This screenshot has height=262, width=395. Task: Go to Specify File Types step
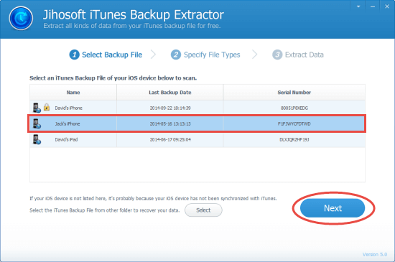pos(212,55)
